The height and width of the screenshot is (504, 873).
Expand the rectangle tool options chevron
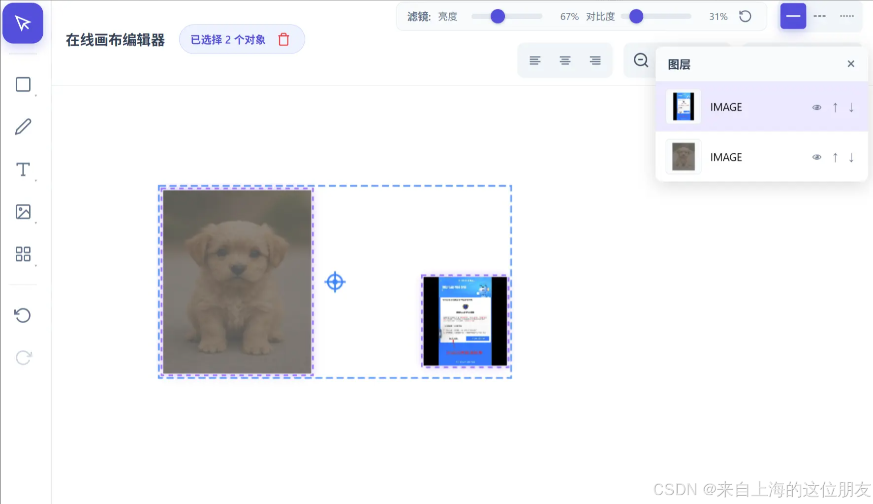pyautogui.click(x=35, y=96)
